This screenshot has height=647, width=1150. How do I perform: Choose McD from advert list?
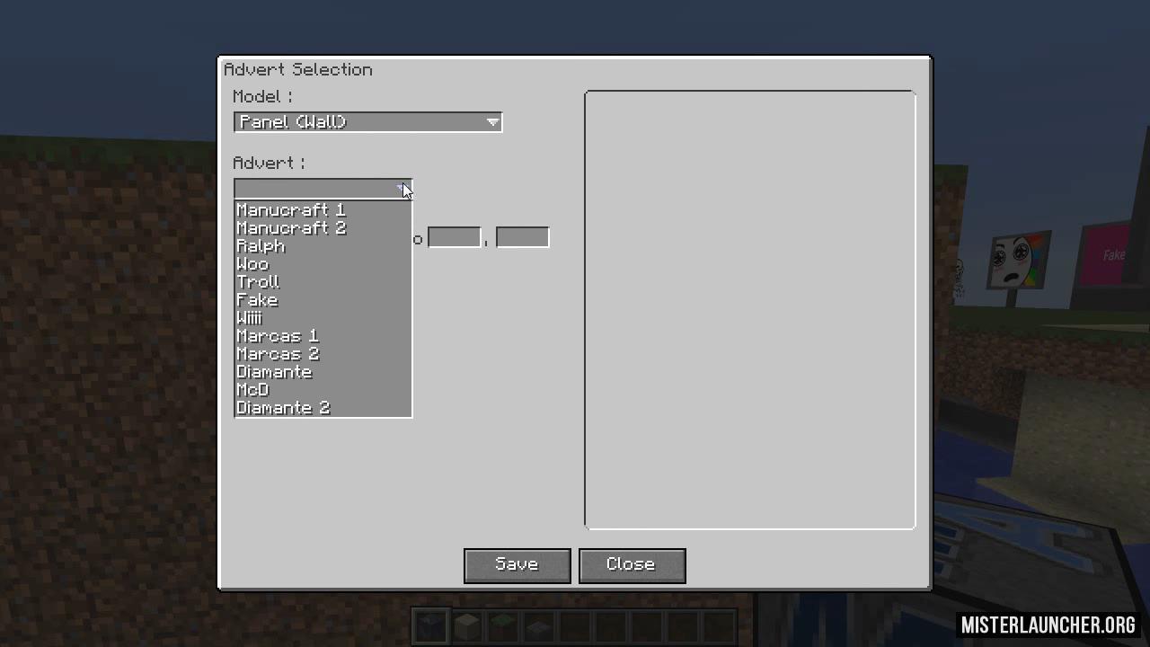pyautogui.click(x=323, y=390)
